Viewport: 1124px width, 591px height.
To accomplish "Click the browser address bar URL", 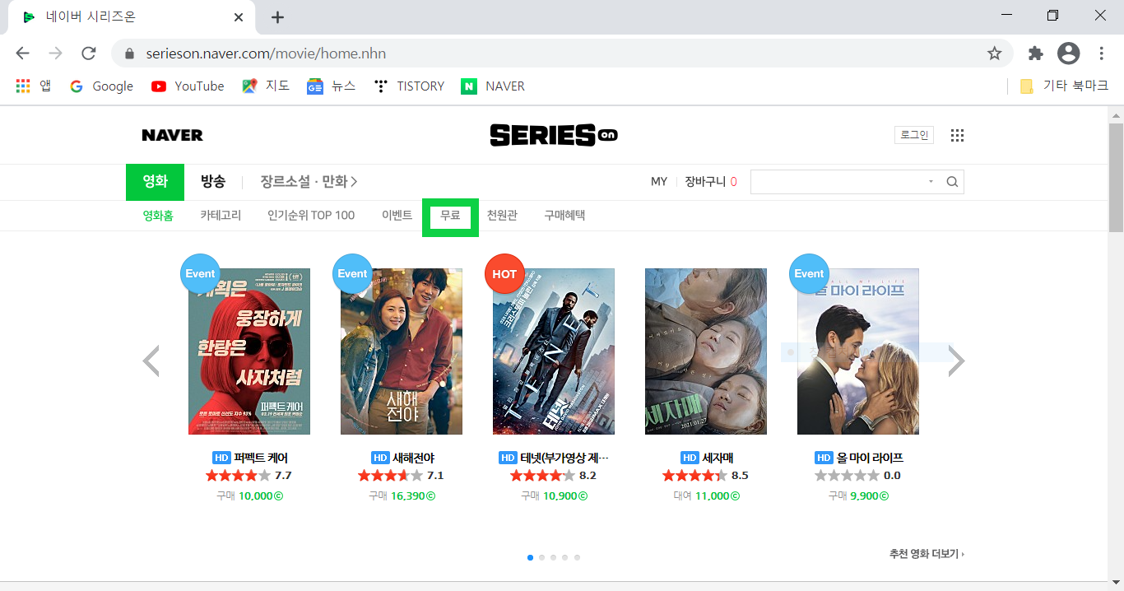I will 266,54.
